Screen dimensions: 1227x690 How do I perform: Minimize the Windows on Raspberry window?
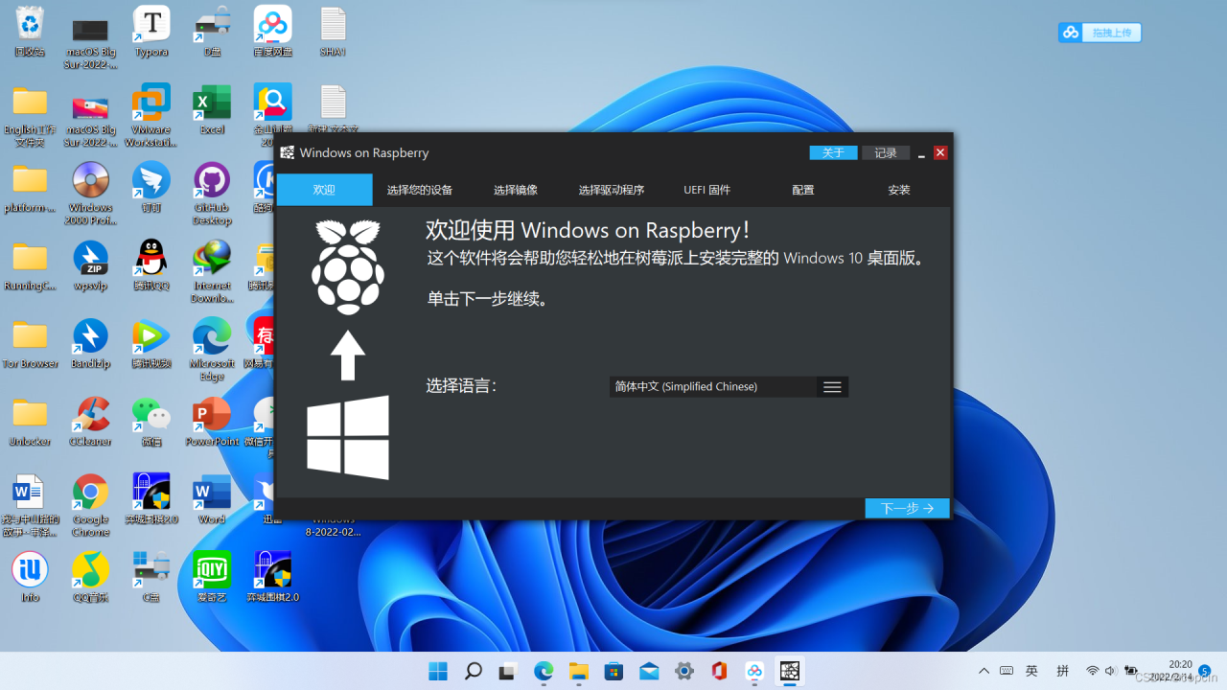point(921,153)
